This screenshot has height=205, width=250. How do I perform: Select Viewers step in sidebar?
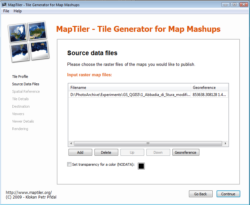(x=18, y=114)
